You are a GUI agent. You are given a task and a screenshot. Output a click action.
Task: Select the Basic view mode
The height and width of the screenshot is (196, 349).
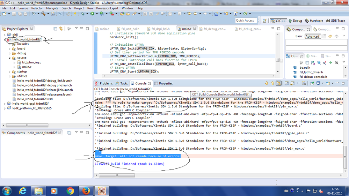[x=299, y=36]
